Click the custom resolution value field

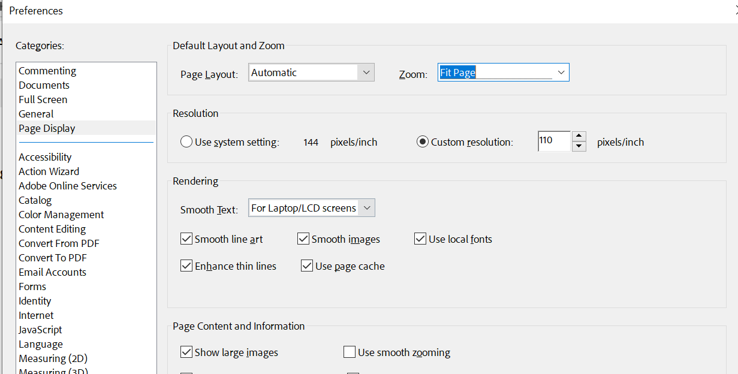[553, 141]
